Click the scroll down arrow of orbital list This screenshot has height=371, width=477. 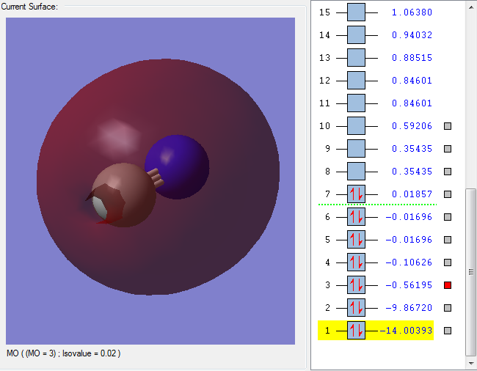[471, 363]
